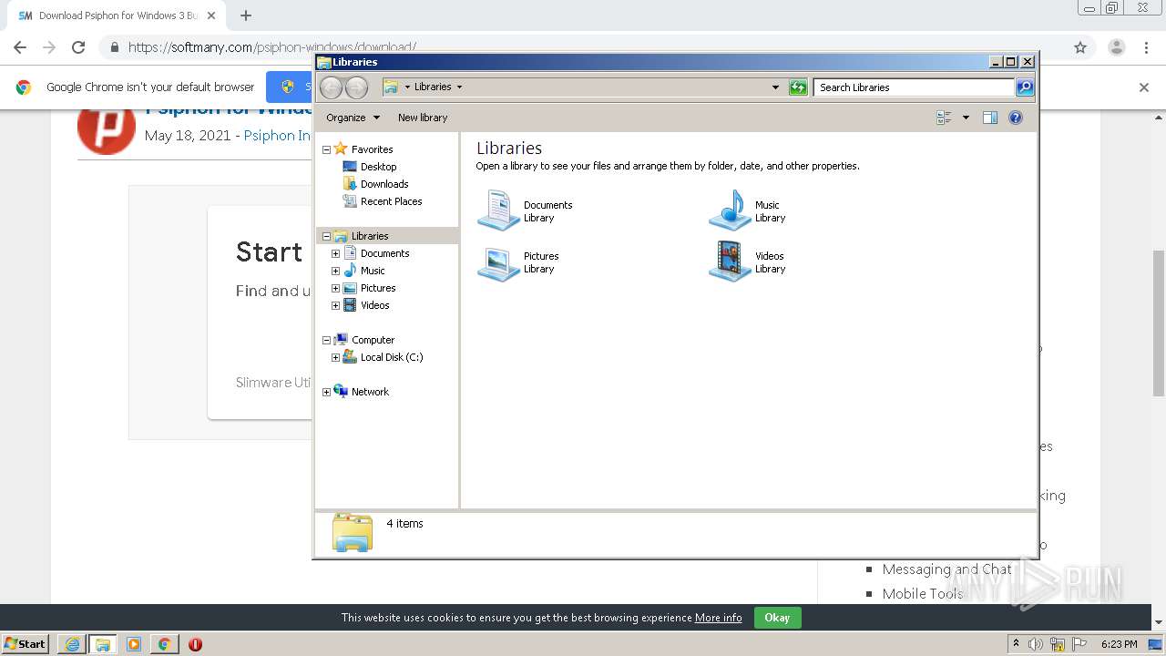Open Internet Explorer from the taskbar
1166x656 pixels.
pyautogui.click(x=72, y=644)
